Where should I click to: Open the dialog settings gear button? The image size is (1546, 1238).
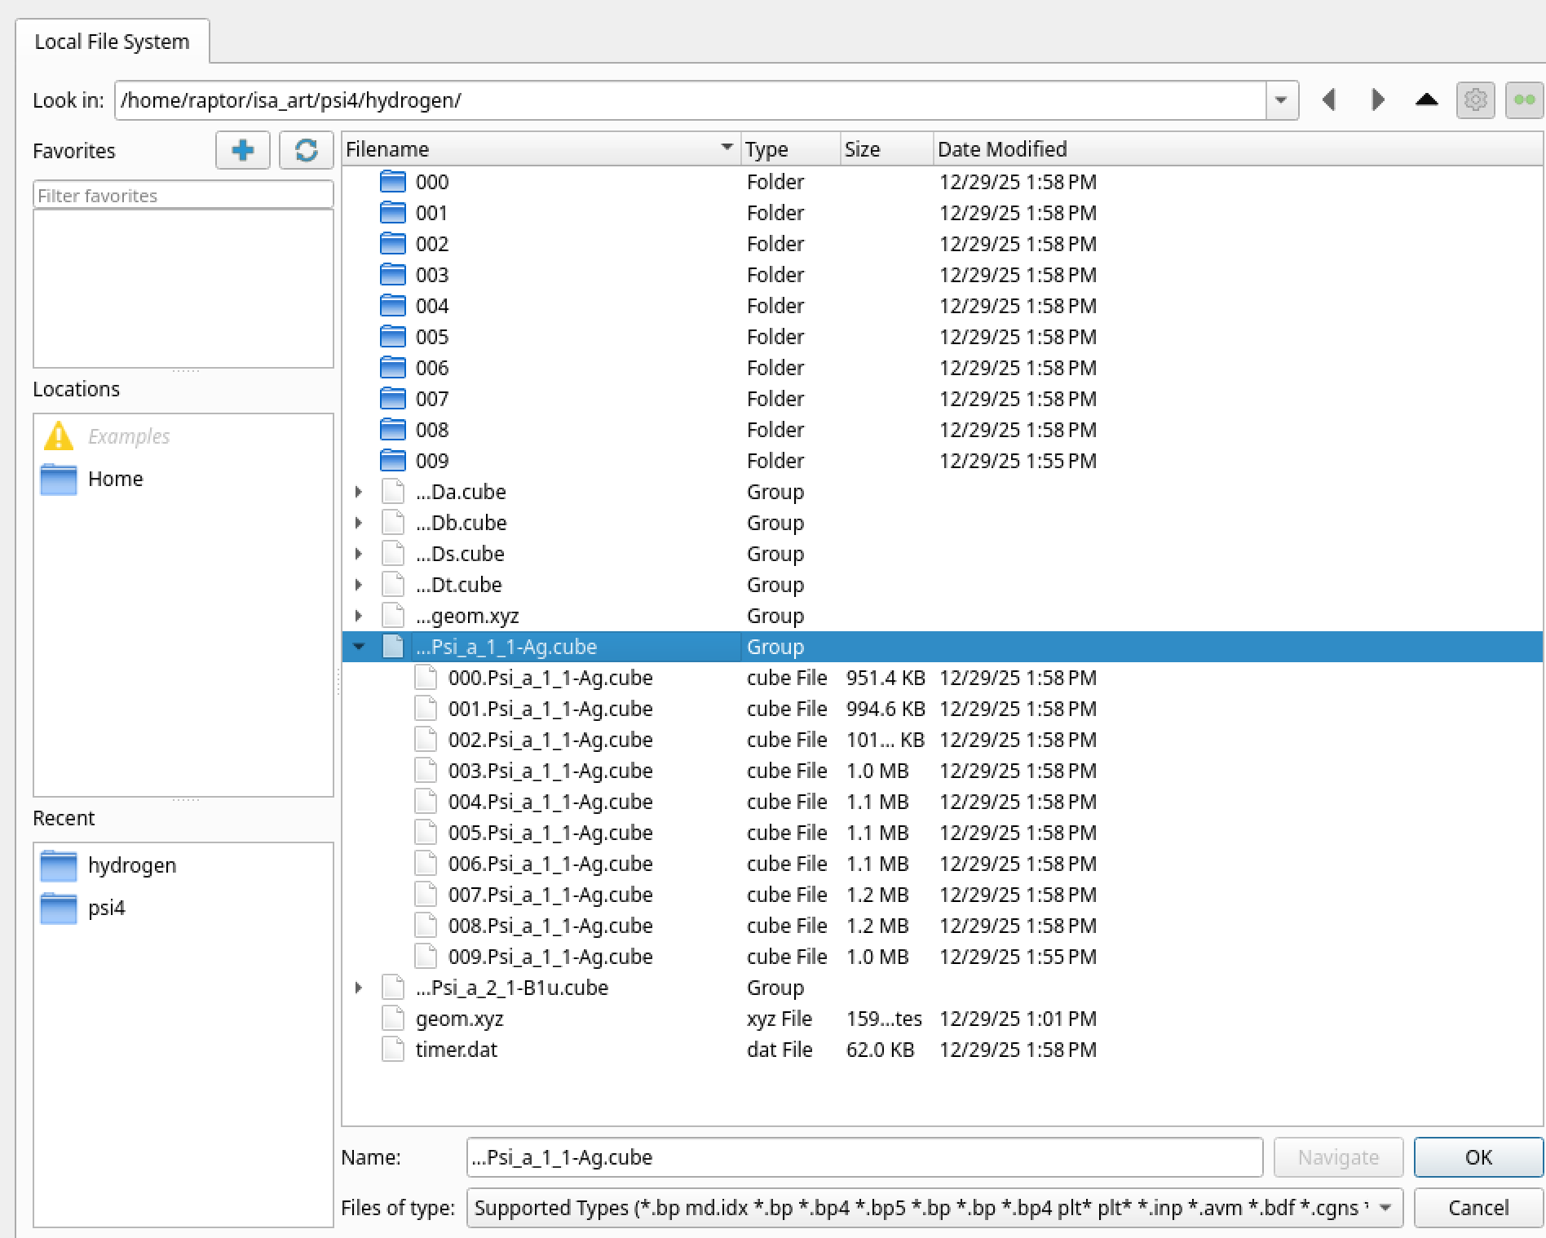pos(1475,100)
